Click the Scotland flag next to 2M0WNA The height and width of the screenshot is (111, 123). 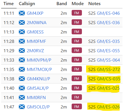pos(22,22)
